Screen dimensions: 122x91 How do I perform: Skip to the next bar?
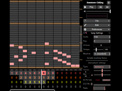107,7
